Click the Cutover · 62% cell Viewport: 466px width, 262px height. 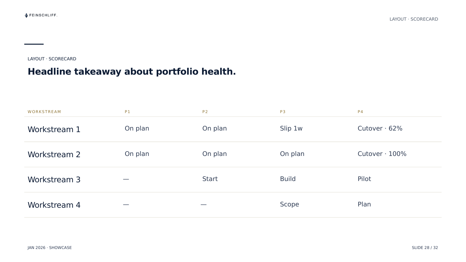point(380,128)
